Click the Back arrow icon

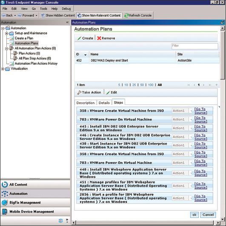coord(3,15)
